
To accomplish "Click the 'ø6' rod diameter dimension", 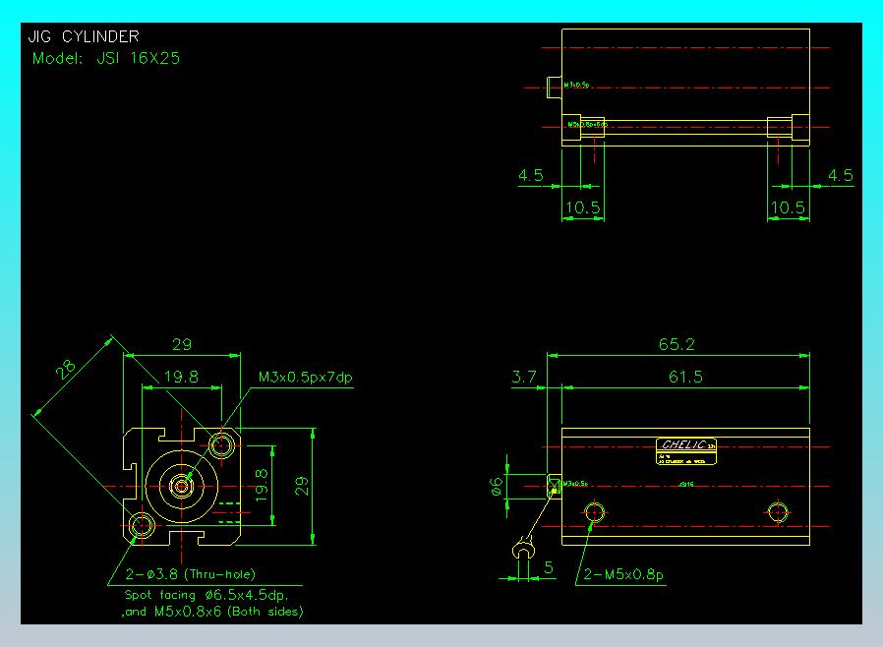I will [497, 487].
